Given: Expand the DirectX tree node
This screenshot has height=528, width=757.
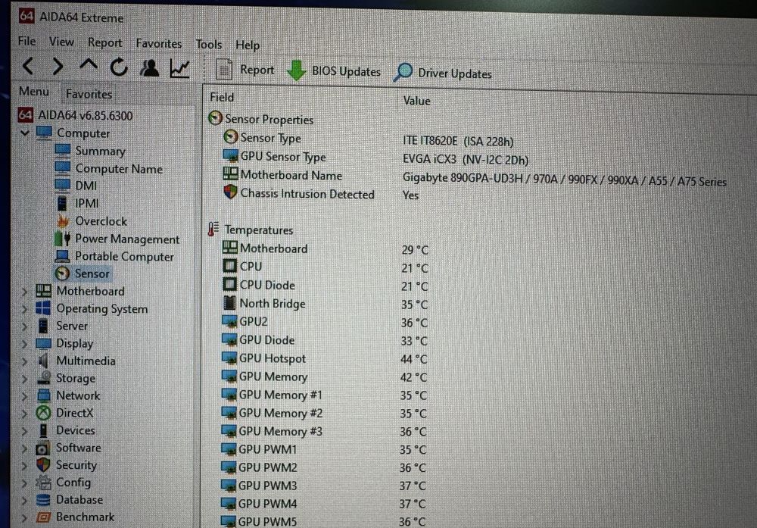Looking at the screenshot, I should coord(25,413).
